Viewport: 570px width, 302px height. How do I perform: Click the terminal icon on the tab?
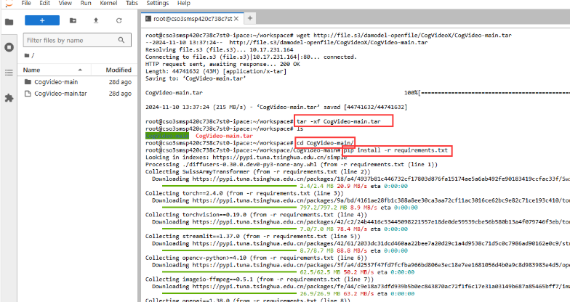tap(148, 19)
